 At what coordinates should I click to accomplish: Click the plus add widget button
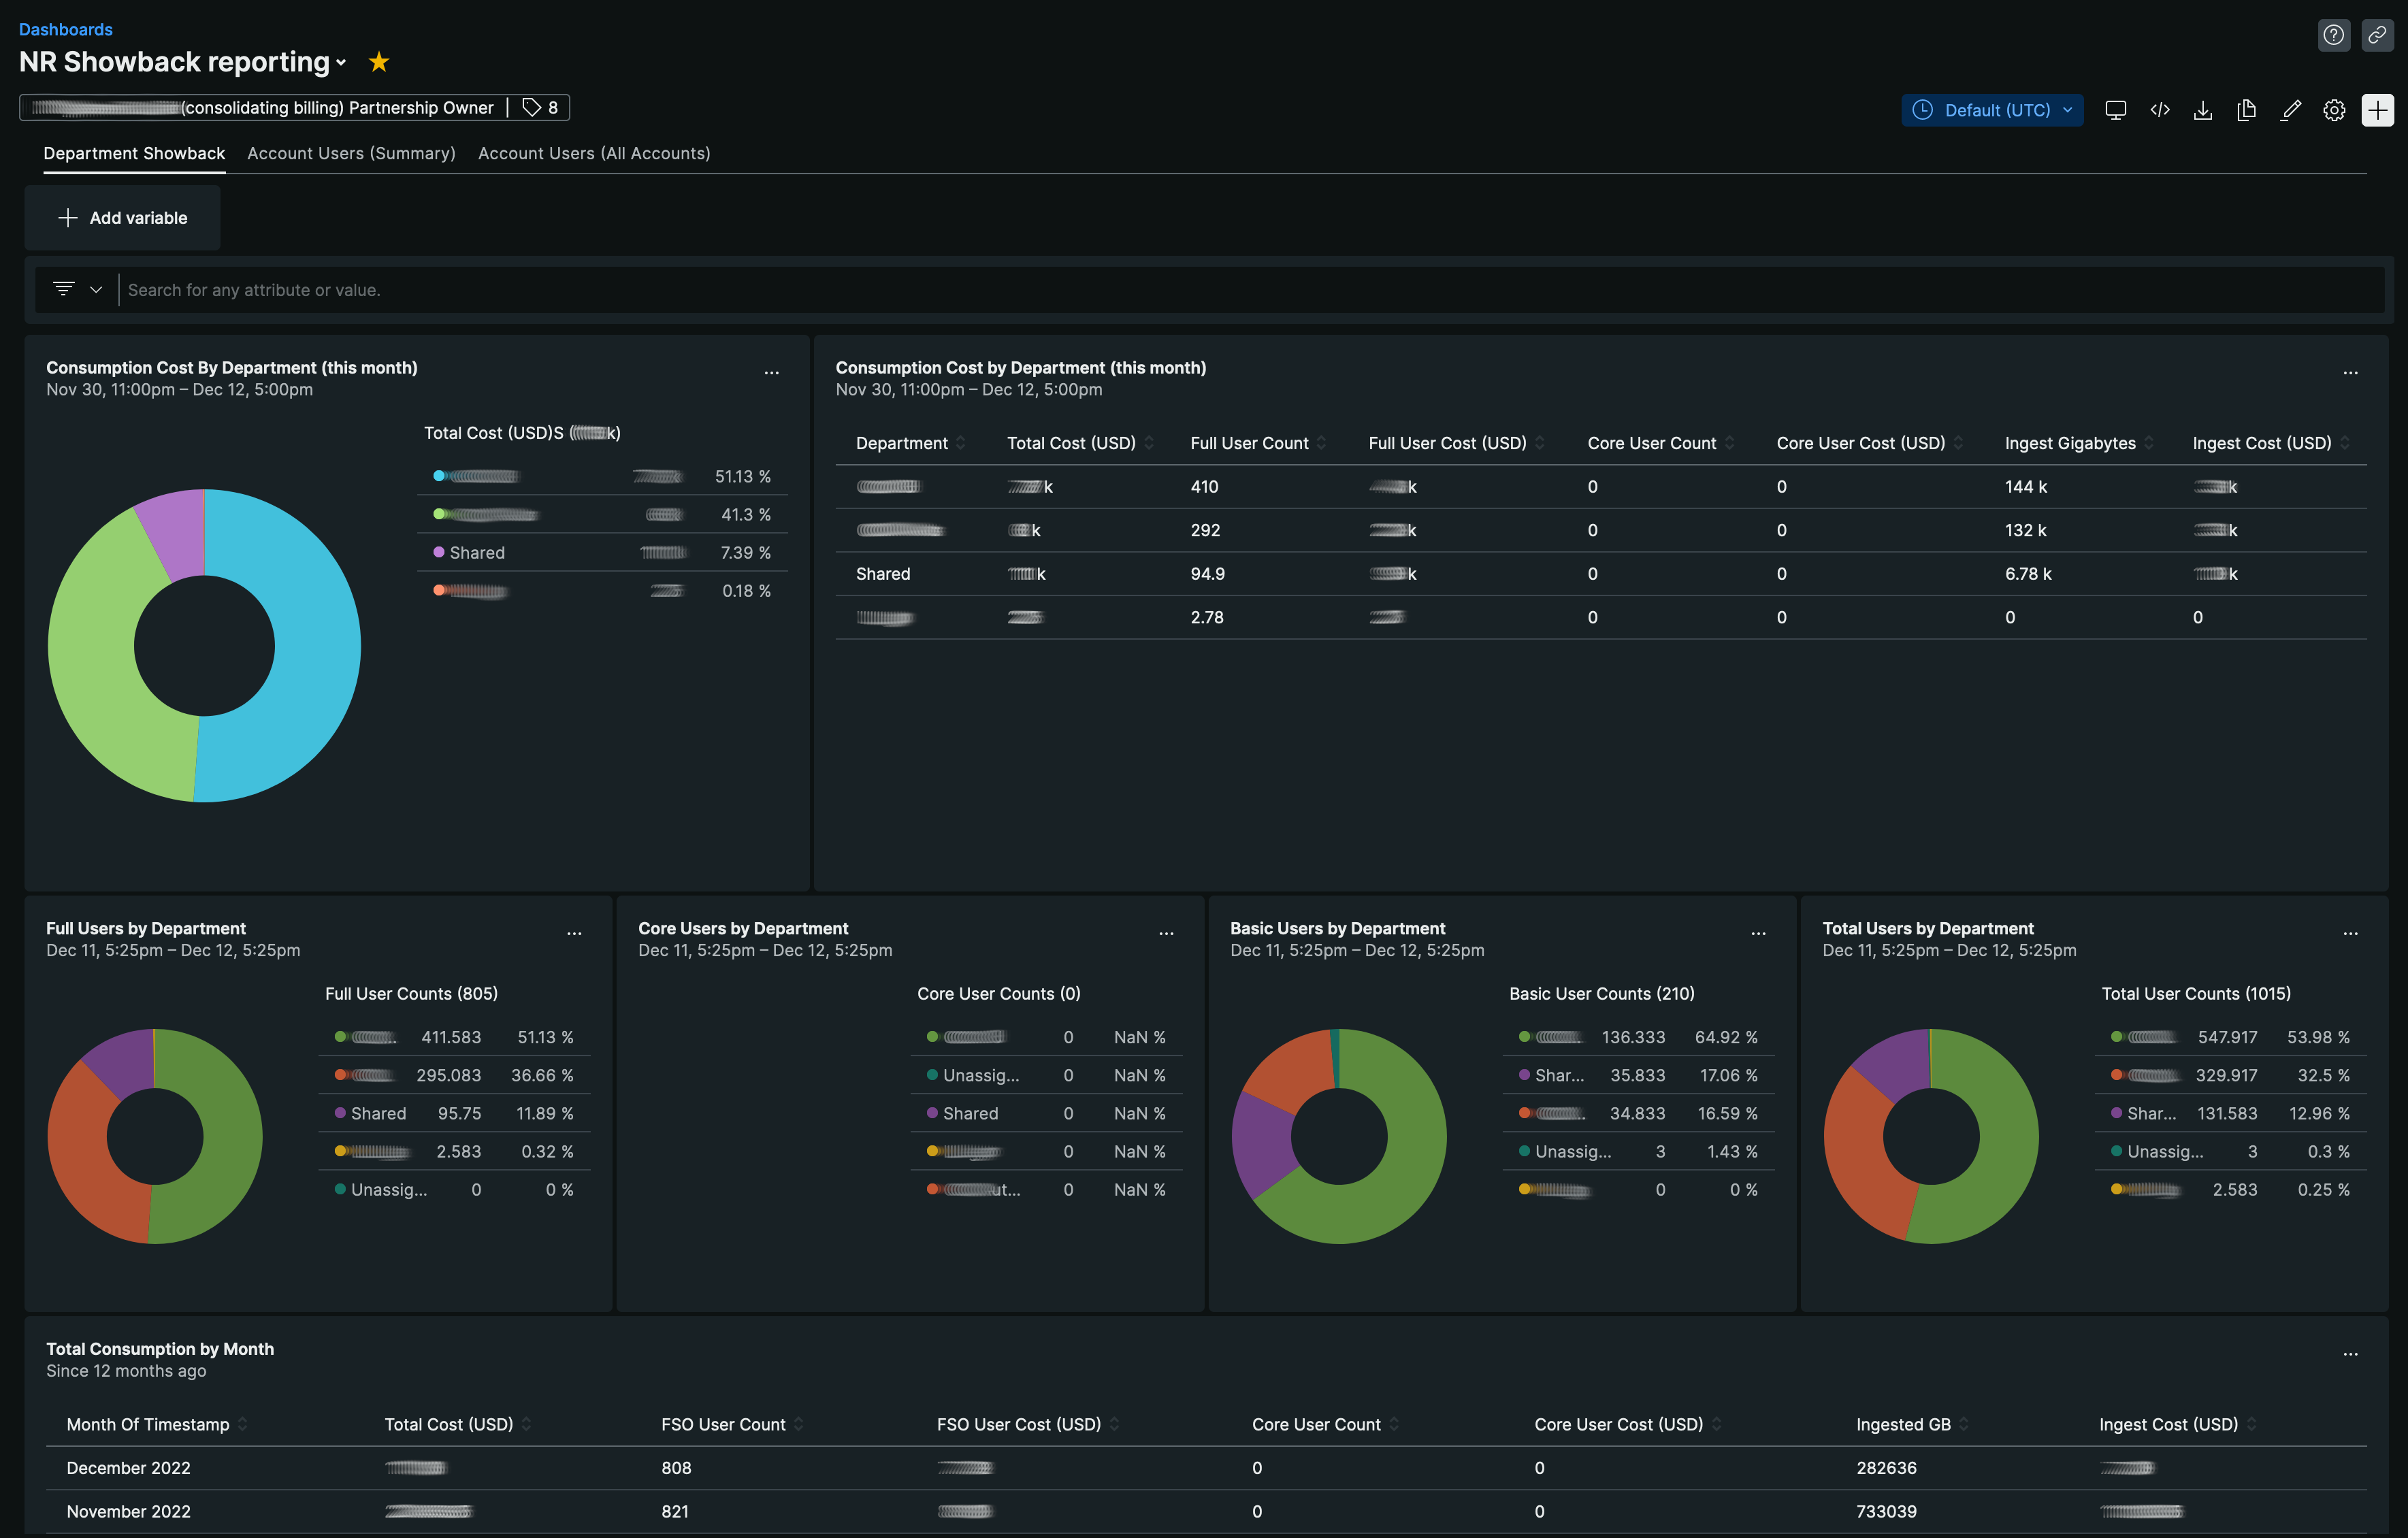[2377, 110]
